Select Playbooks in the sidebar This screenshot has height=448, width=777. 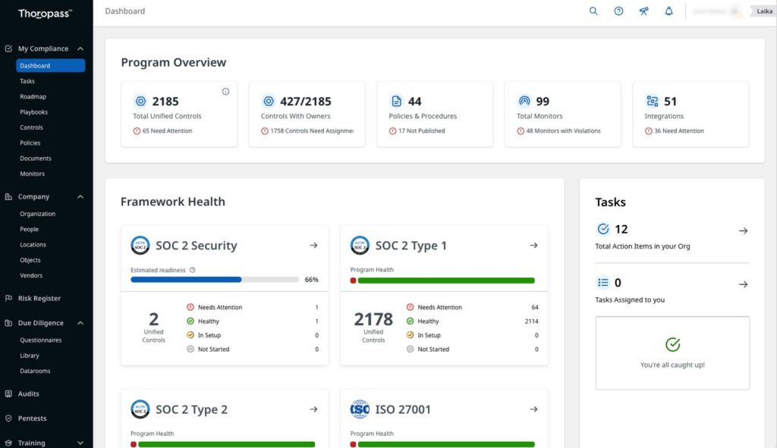coord(33,112)
